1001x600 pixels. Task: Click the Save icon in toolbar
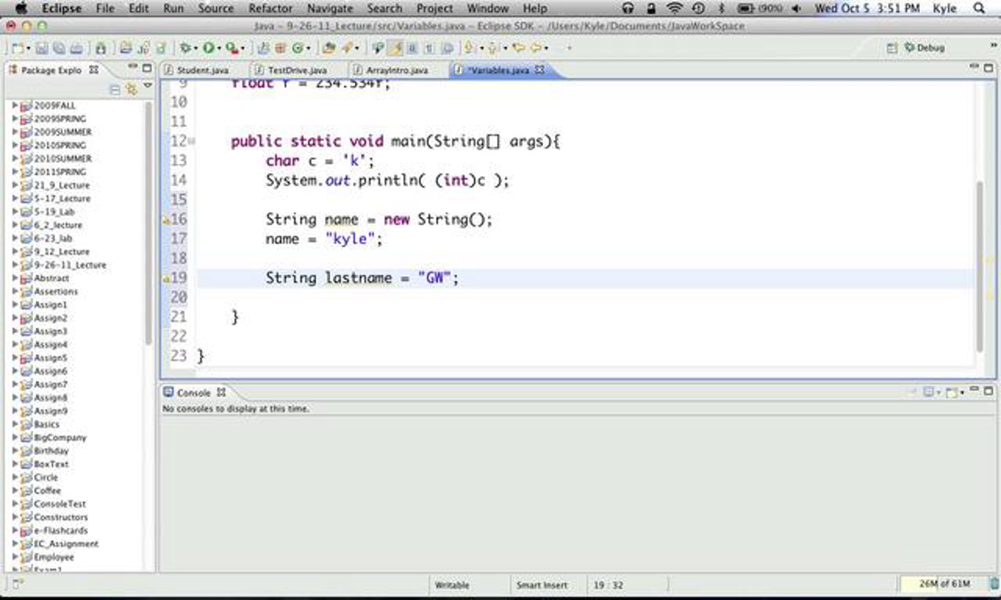[x=42, y=48]
